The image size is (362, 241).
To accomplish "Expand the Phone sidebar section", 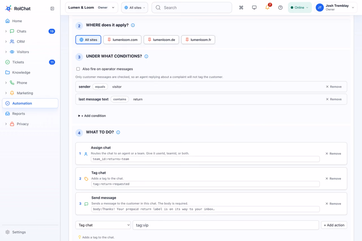I will [6, 83].
